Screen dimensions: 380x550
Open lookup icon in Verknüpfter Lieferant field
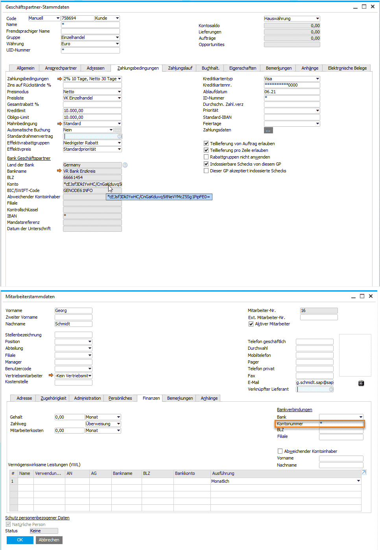(x=331, y=389)
